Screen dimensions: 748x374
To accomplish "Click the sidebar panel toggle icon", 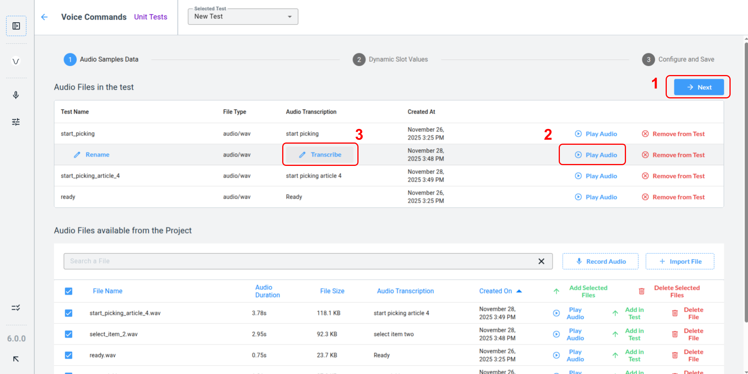I will click(x=16, y=26).
